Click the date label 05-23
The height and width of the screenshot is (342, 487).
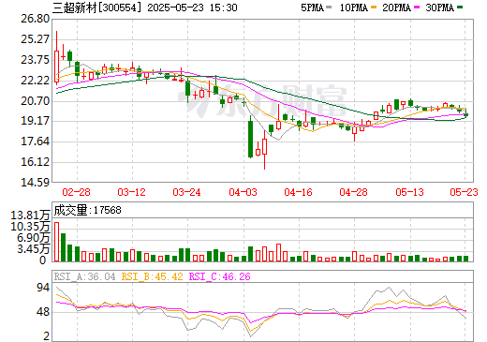coord(464,192)
